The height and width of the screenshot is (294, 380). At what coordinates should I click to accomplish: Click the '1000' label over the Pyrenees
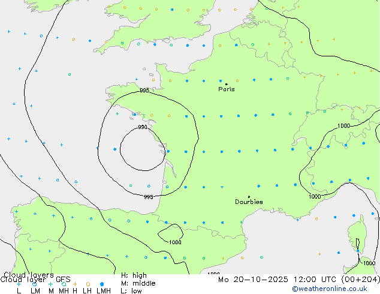pos(175,242)
